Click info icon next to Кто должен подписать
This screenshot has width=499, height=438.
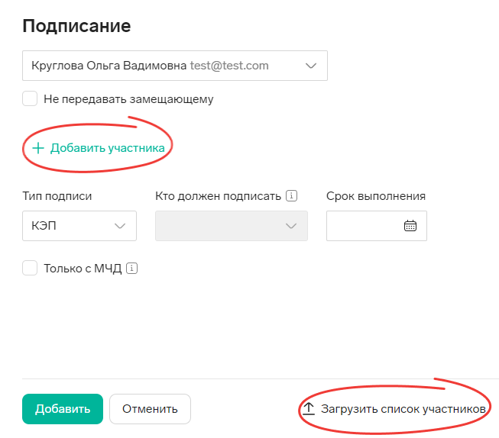point(291,196)
